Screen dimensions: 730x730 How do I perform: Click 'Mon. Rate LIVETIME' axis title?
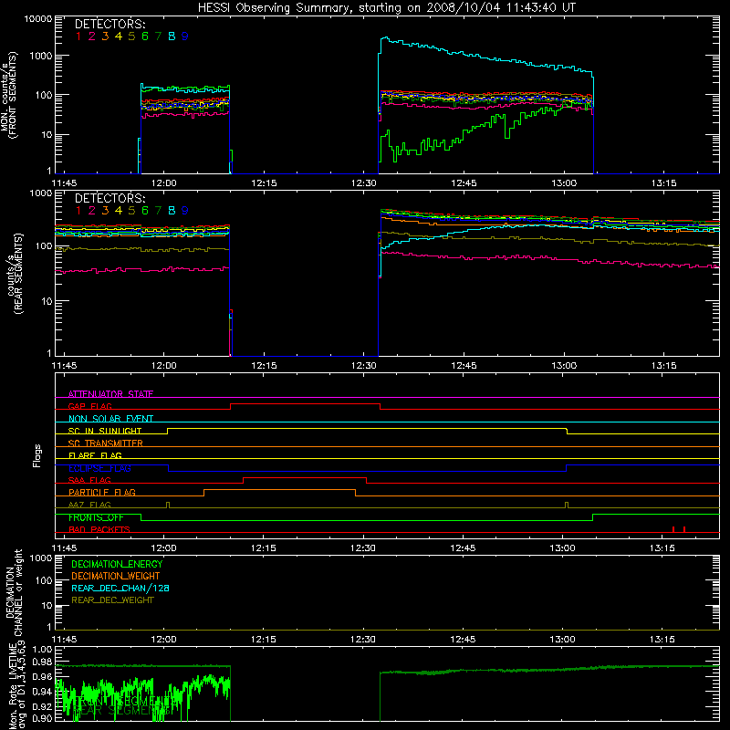14,686
